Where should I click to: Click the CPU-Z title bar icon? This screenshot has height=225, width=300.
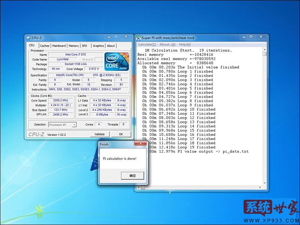pyautogui.click(x=28, y=38)
